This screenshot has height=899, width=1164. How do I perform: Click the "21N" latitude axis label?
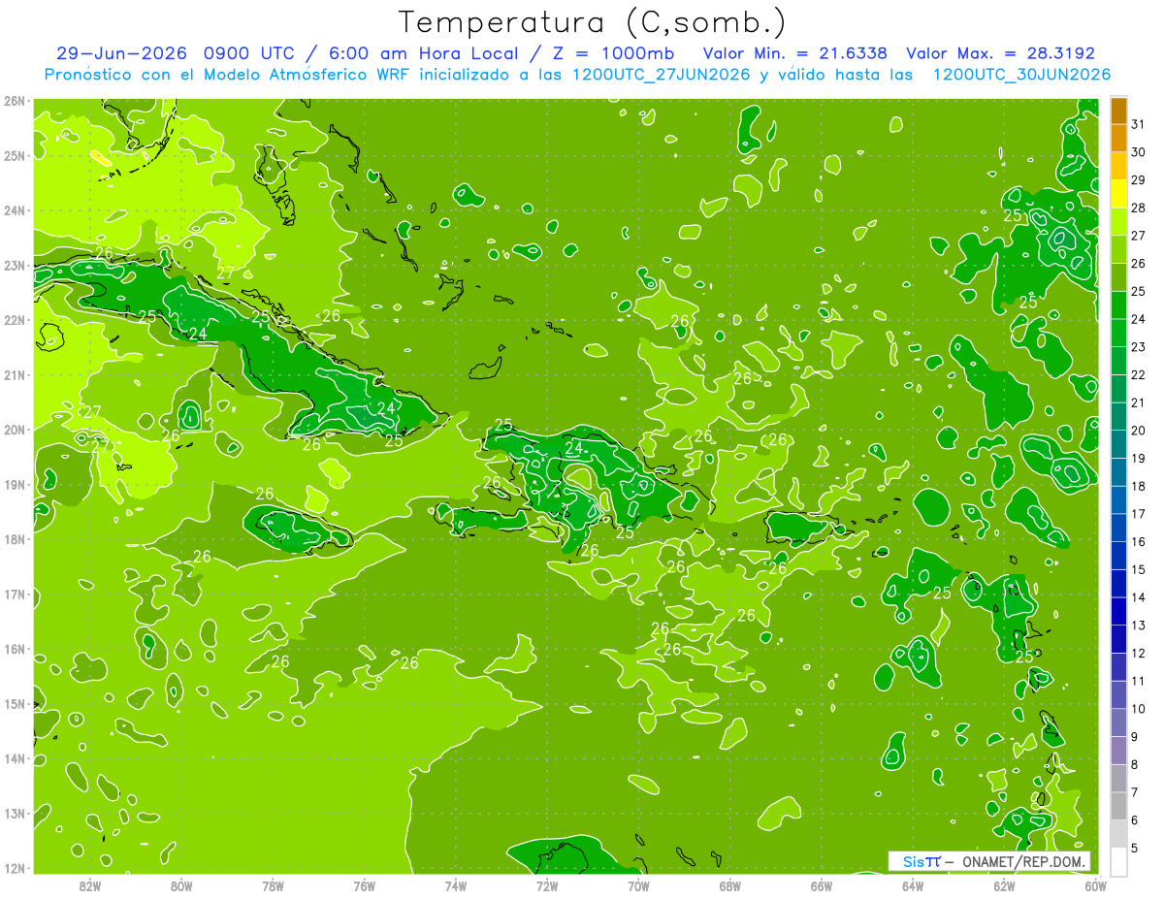pyautogui.click(x=14, y=374)
